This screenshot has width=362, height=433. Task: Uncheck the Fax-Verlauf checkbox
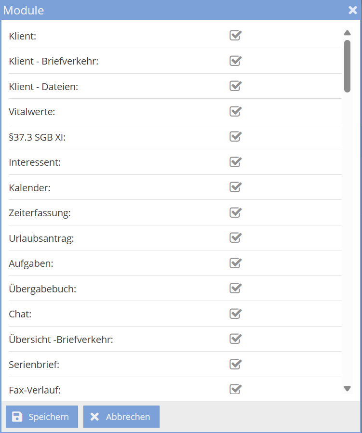pos(235,390)
